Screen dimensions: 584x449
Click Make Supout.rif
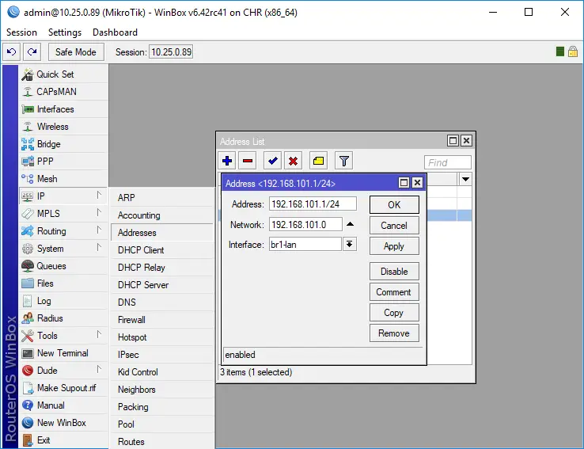tap(63, 388)
